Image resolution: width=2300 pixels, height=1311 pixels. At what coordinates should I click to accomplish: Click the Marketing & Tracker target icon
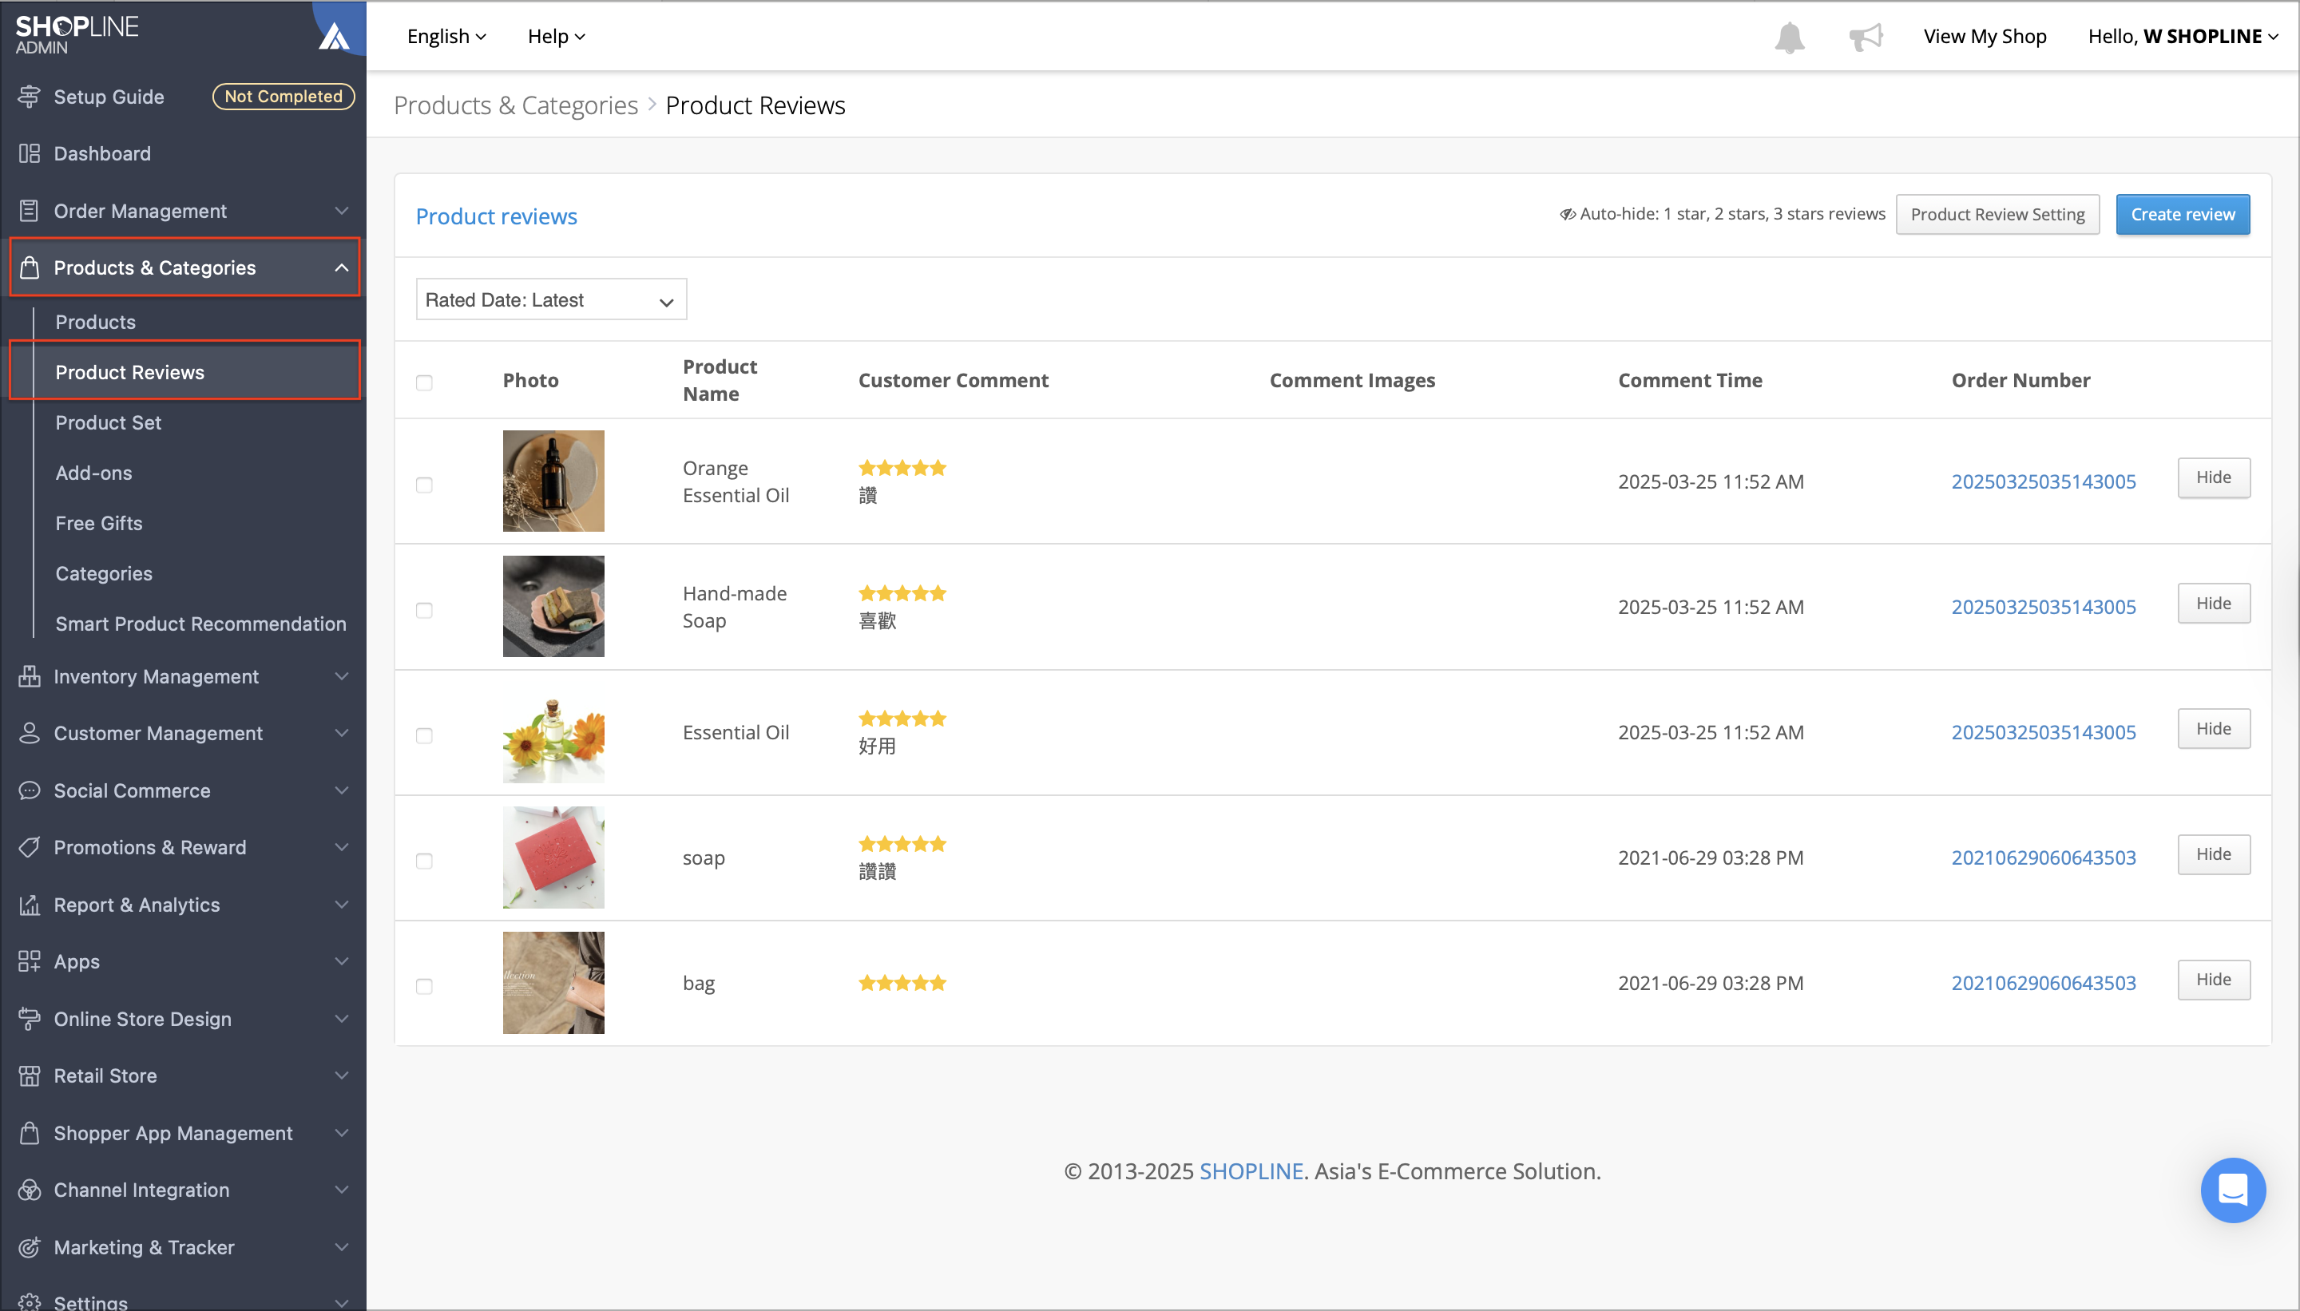point(29,1247)
